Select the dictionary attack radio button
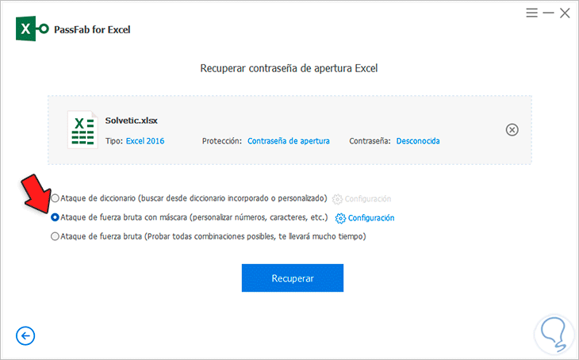The height and width of the screenshot is (360, 579). click(x=55, y=198)
